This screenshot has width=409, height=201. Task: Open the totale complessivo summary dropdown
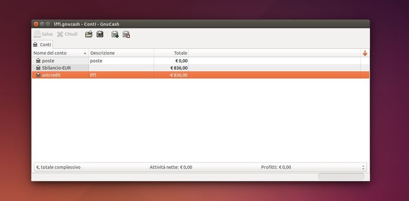tap(200, 167)
